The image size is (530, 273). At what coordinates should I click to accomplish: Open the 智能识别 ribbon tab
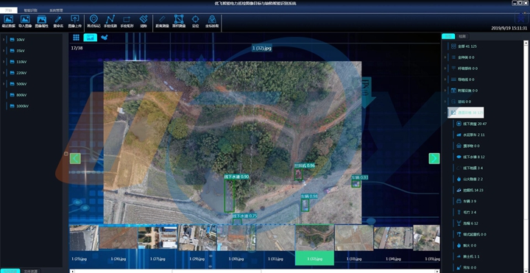(30, 10)
